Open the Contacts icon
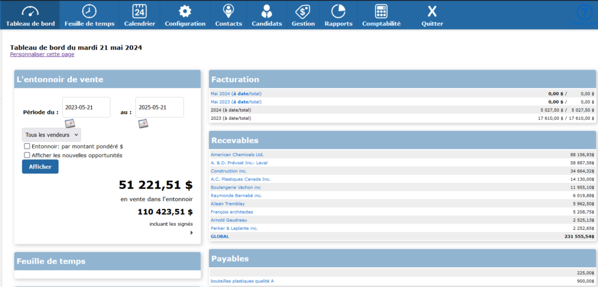The width and height of the screenshot is (598, 287). click(x=228, y=12)
